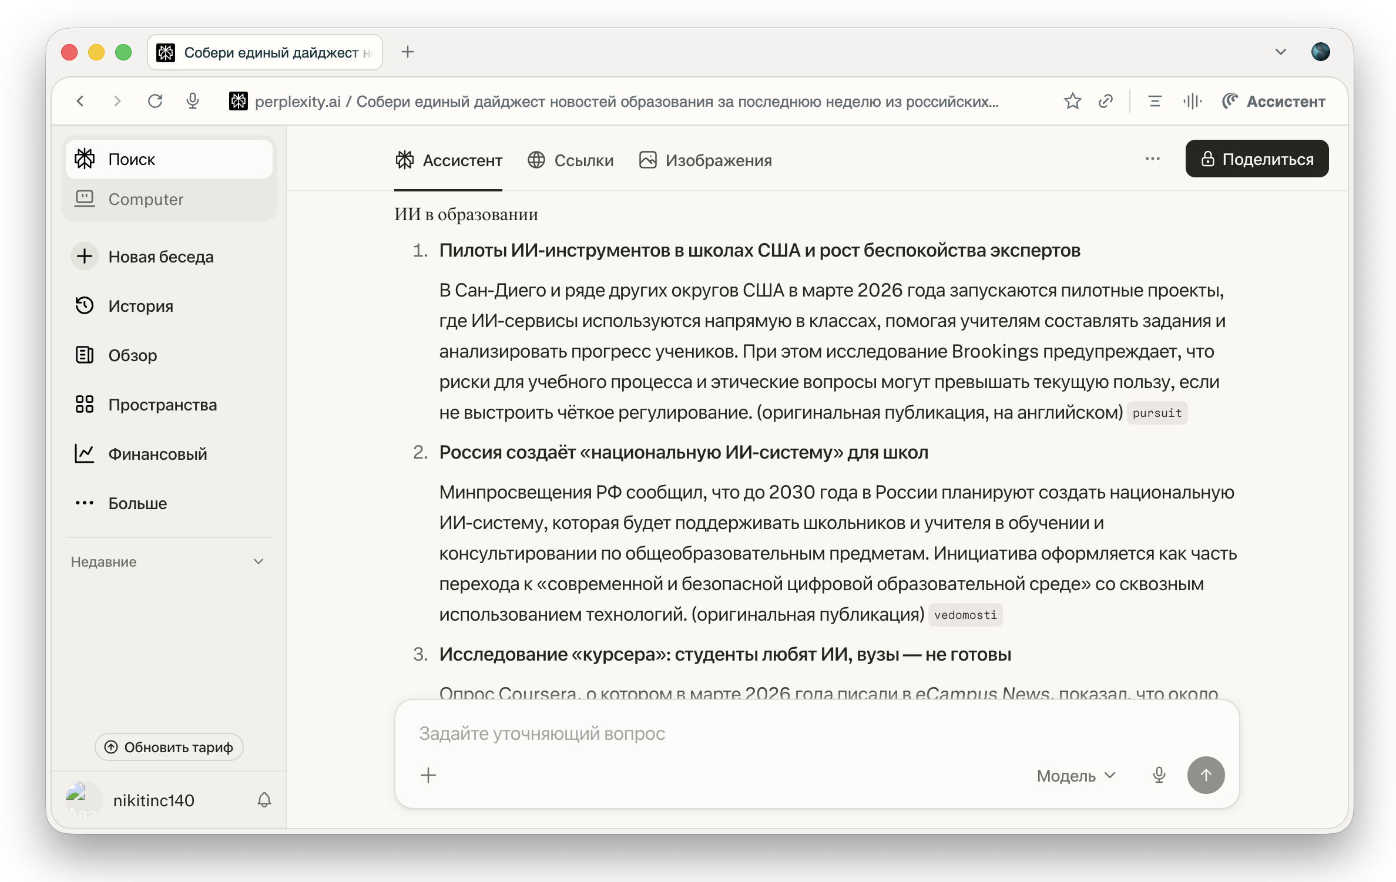Select Поиск in the sidebar
Screen dimensions: 1396x882
[169, 159]
